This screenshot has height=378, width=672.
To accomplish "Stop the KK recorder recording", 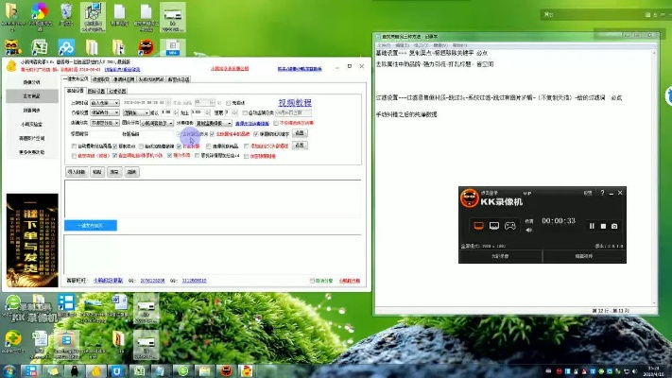I will point(603,226).
